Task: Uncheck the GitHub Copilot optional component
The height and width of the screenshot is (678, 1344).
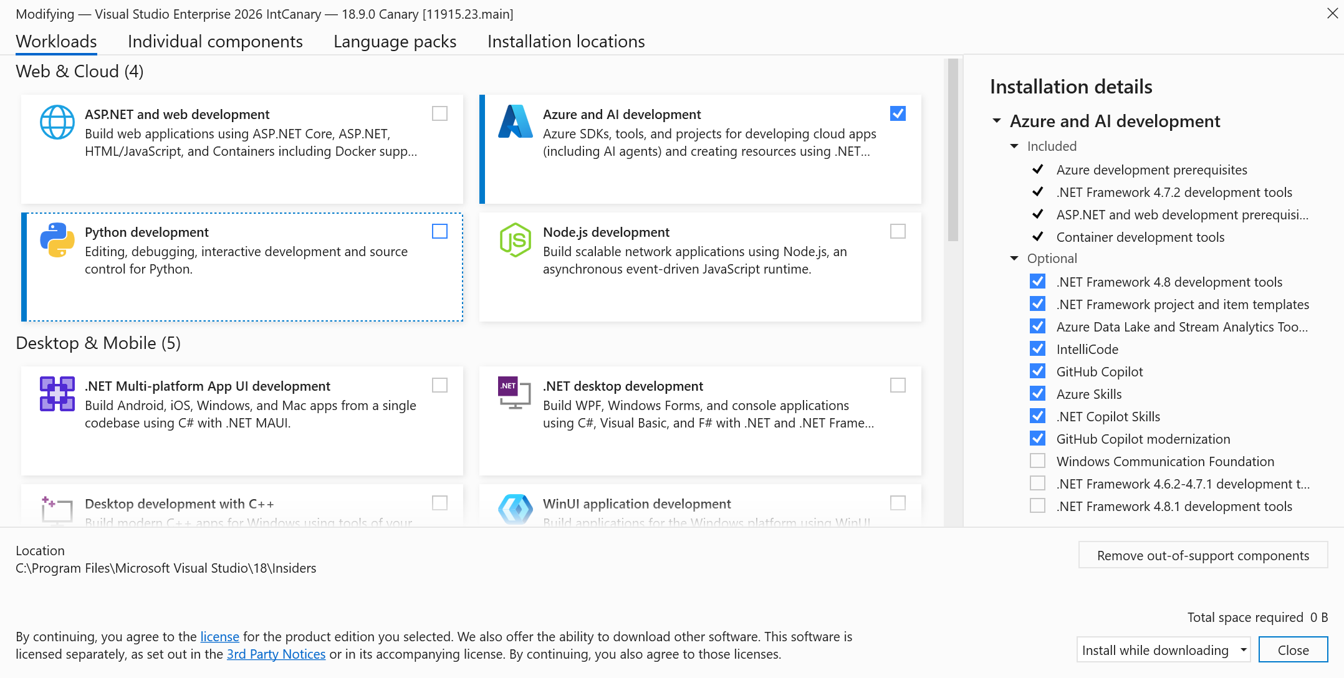Action: tap(1037, 371)
